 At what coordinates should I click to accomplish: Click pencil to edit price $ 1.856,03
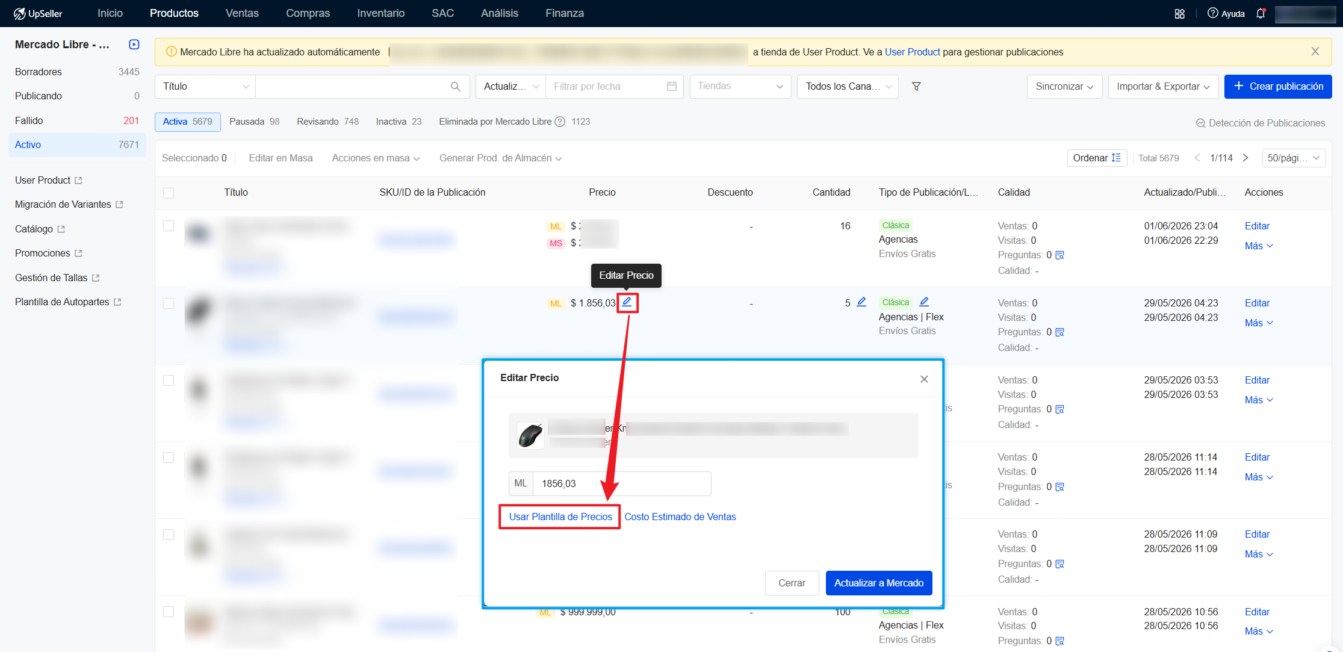tap(627, 302)
